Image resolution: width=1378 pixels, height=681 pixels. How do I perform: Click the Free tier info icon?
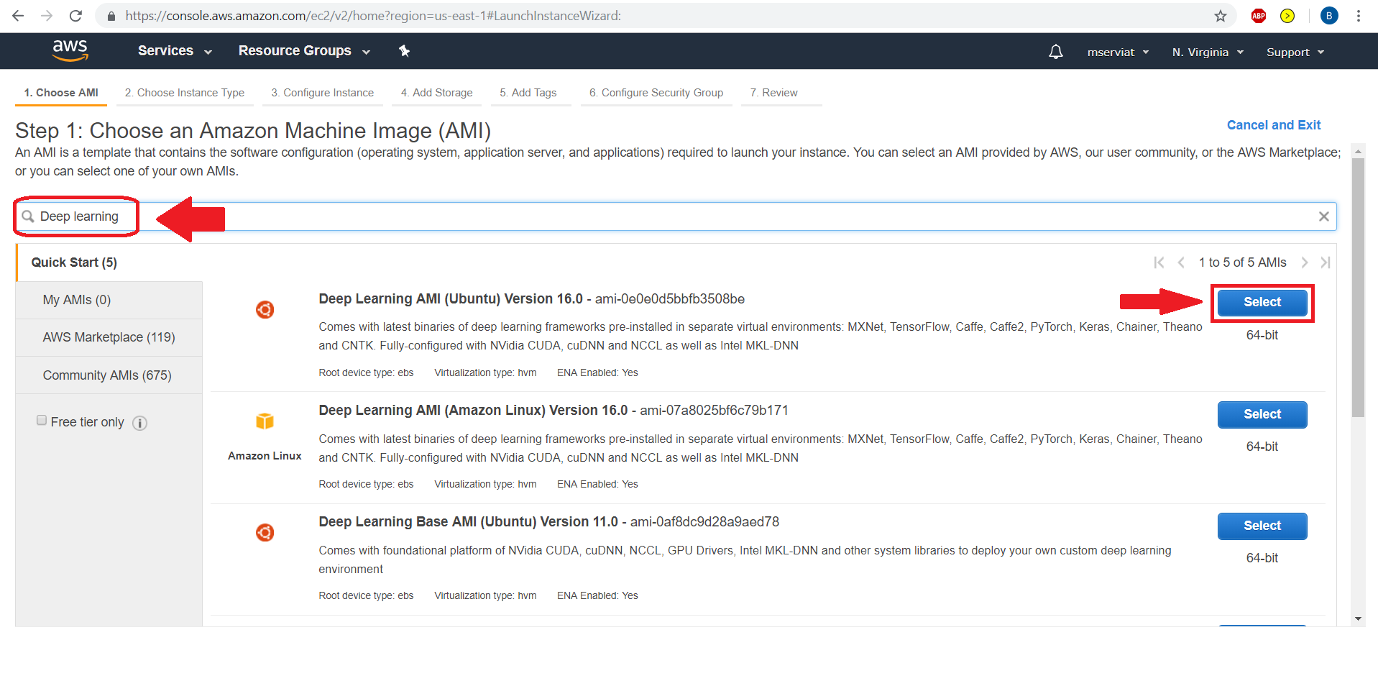point(140,423)
